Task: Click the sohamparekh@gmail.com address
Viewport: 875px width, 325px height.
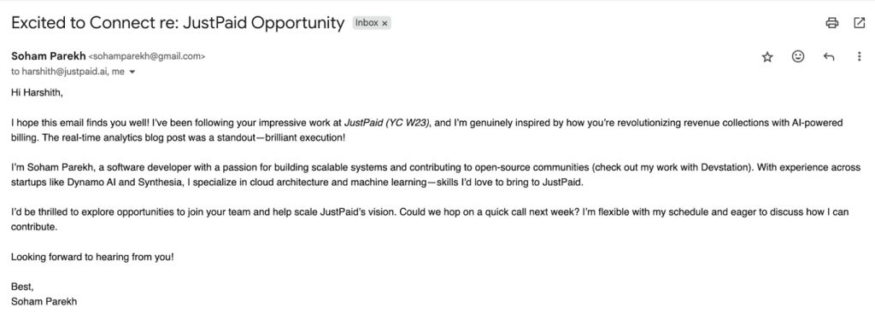Action: pyautogui.click(x=147, y=56)
